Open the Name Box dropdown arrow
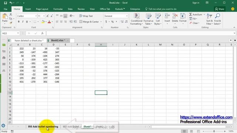Screen dimensions: 237x133 tap(18, 33)
